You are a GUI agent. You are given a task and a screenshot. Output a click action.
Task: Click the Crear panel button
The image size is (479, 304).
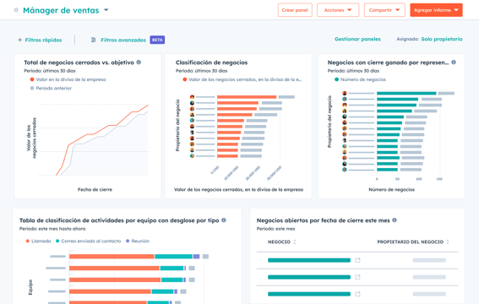[295, 10]
